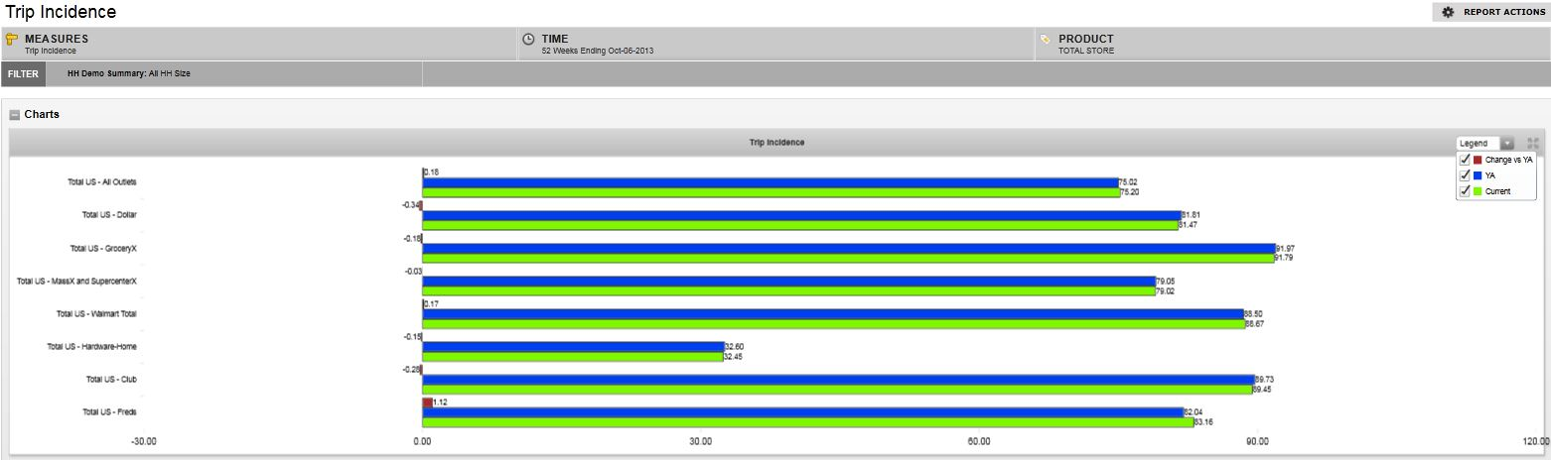The width and height of the screenshot is (1551, 460).
Task: Click the blue YA bar for Hardware-Home
Action: [x=573, y=347]
